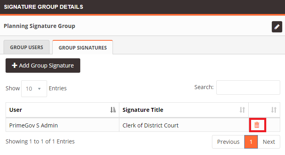Image resolution: width=285 pixels, height=155 pixels.
Task: Click sort arrows in the last empty column
Action: (274, 110)
